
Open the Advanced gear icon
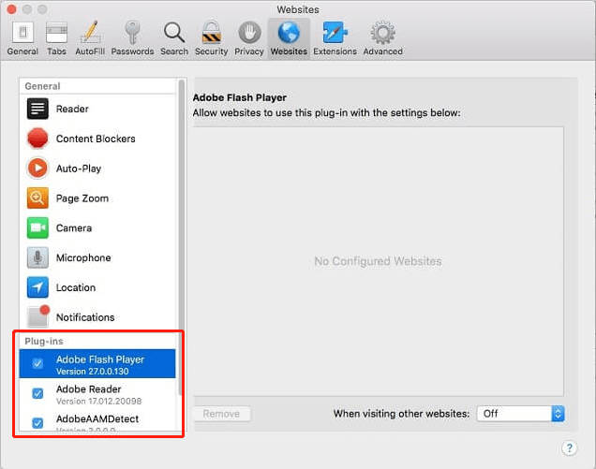(x=382, y=33)
